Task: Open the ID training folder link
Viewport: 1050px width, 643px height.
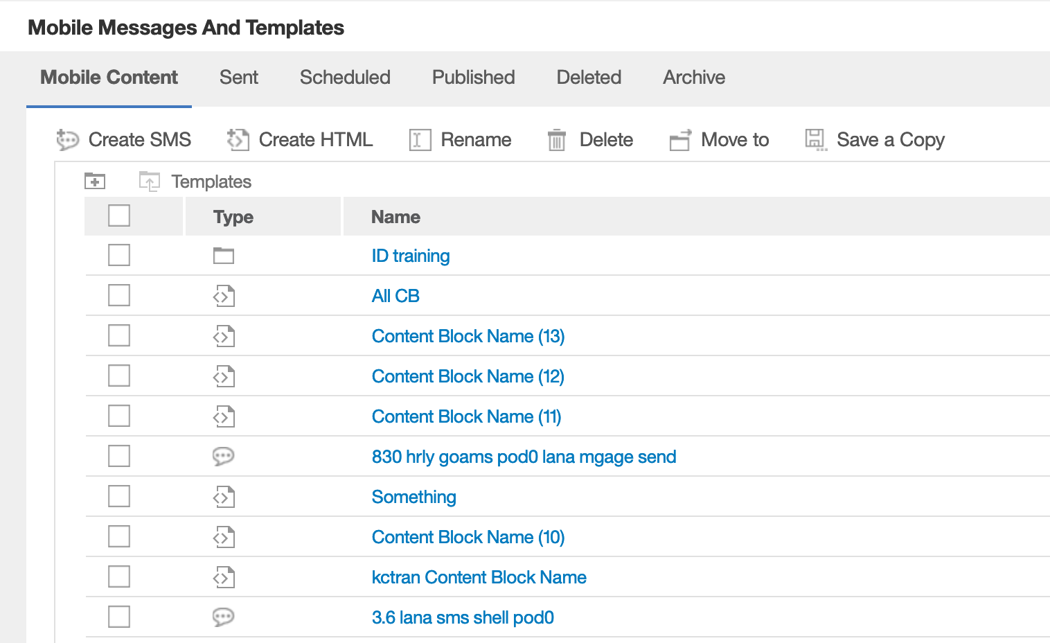Action: pyautogui.click(x=411, y=256)
